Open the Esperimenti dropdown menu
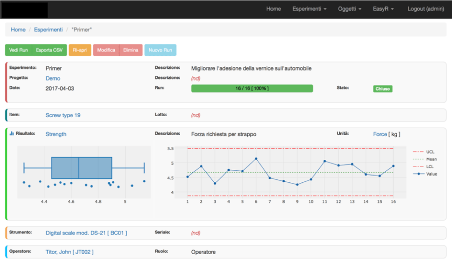The image size is (452, 262). click(x=309, y=9)
